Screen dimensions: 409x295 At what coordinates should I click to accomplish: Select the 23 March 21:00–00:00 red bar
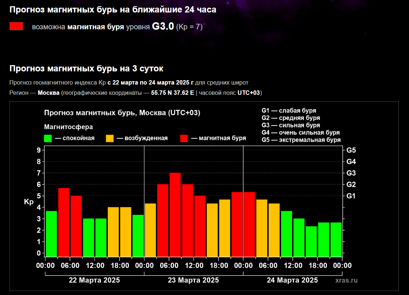click(x=237, y=224)
